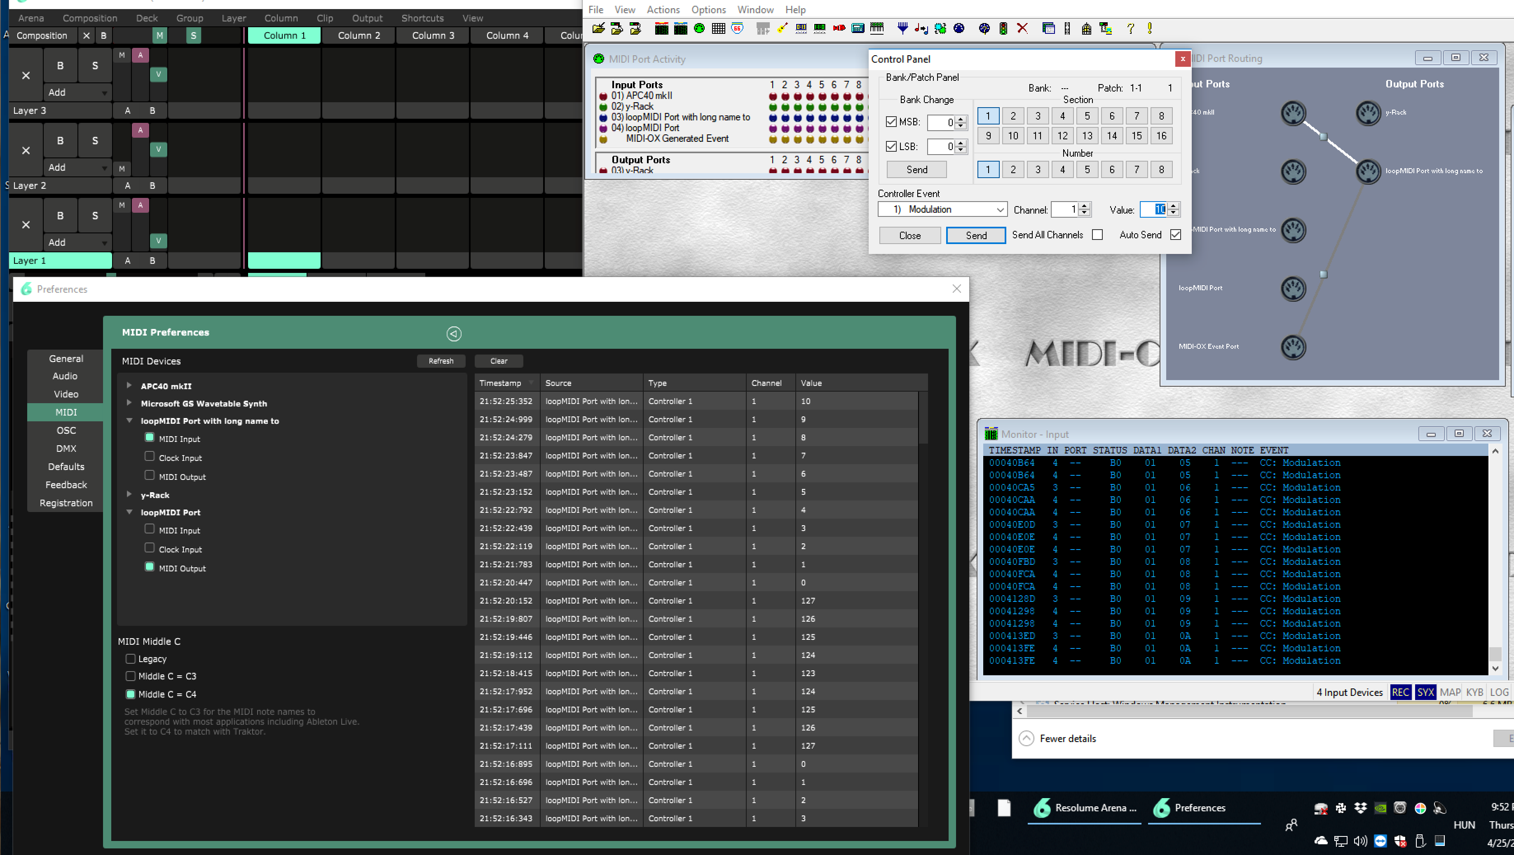1514x855 pixels.
Task: Open the Modulation controller event dropdown
Action: point(1000,209)
